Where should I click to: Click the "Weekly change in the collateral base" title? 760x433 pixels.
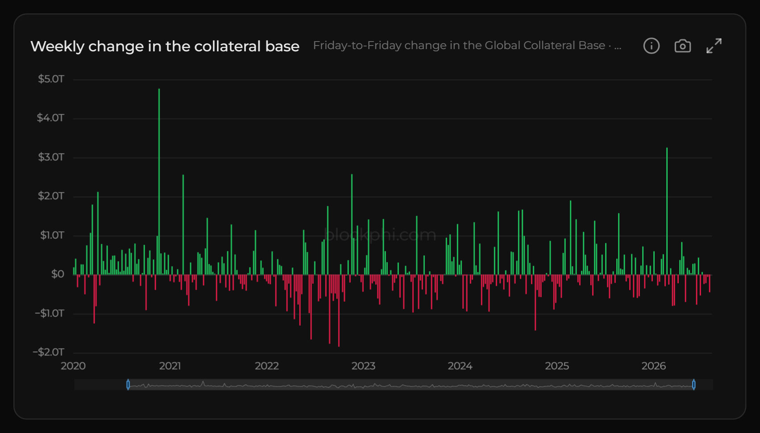pos(165,46)
